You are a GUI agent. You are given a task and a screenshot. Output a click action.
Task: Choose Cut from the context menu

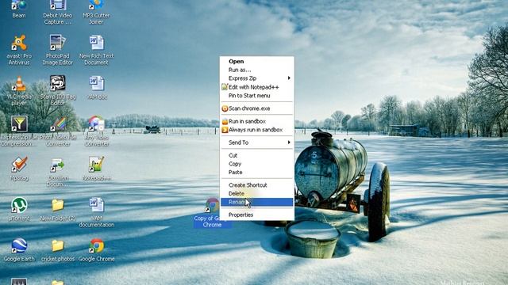[257, 155]
